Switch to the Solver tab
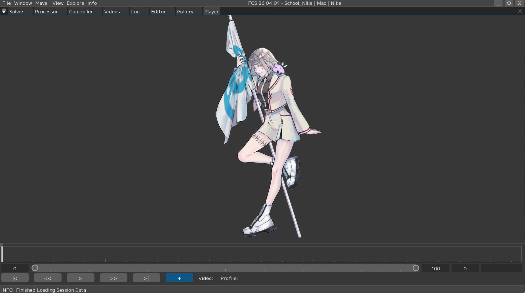Viewport: 525px width, 293px height. coord(16,12)
